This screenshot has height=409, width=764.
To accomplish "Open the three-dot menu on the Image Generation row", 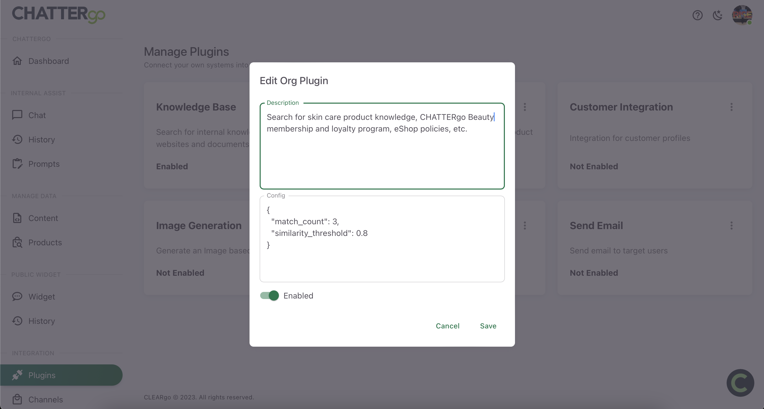I will (x=525, y=226).
